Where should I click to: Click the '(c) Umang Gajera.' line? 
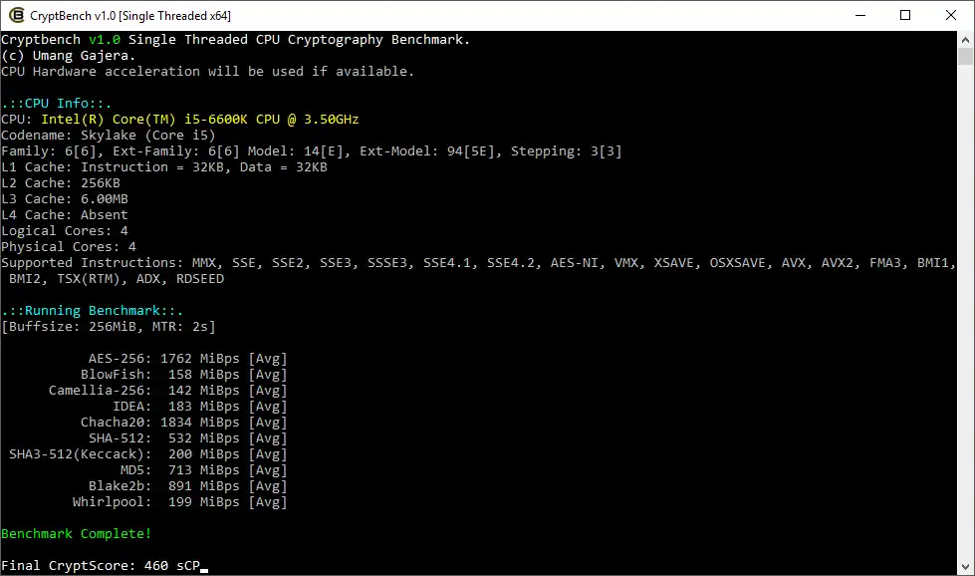(69, 56)
